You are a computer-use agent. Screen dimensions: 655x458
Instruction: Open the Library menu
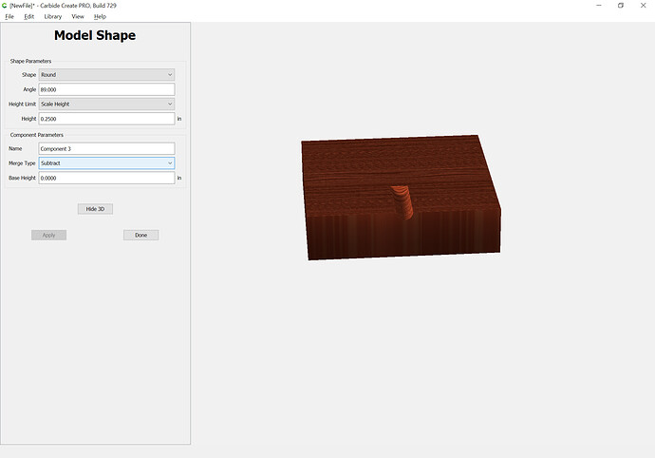click(53, 16)
